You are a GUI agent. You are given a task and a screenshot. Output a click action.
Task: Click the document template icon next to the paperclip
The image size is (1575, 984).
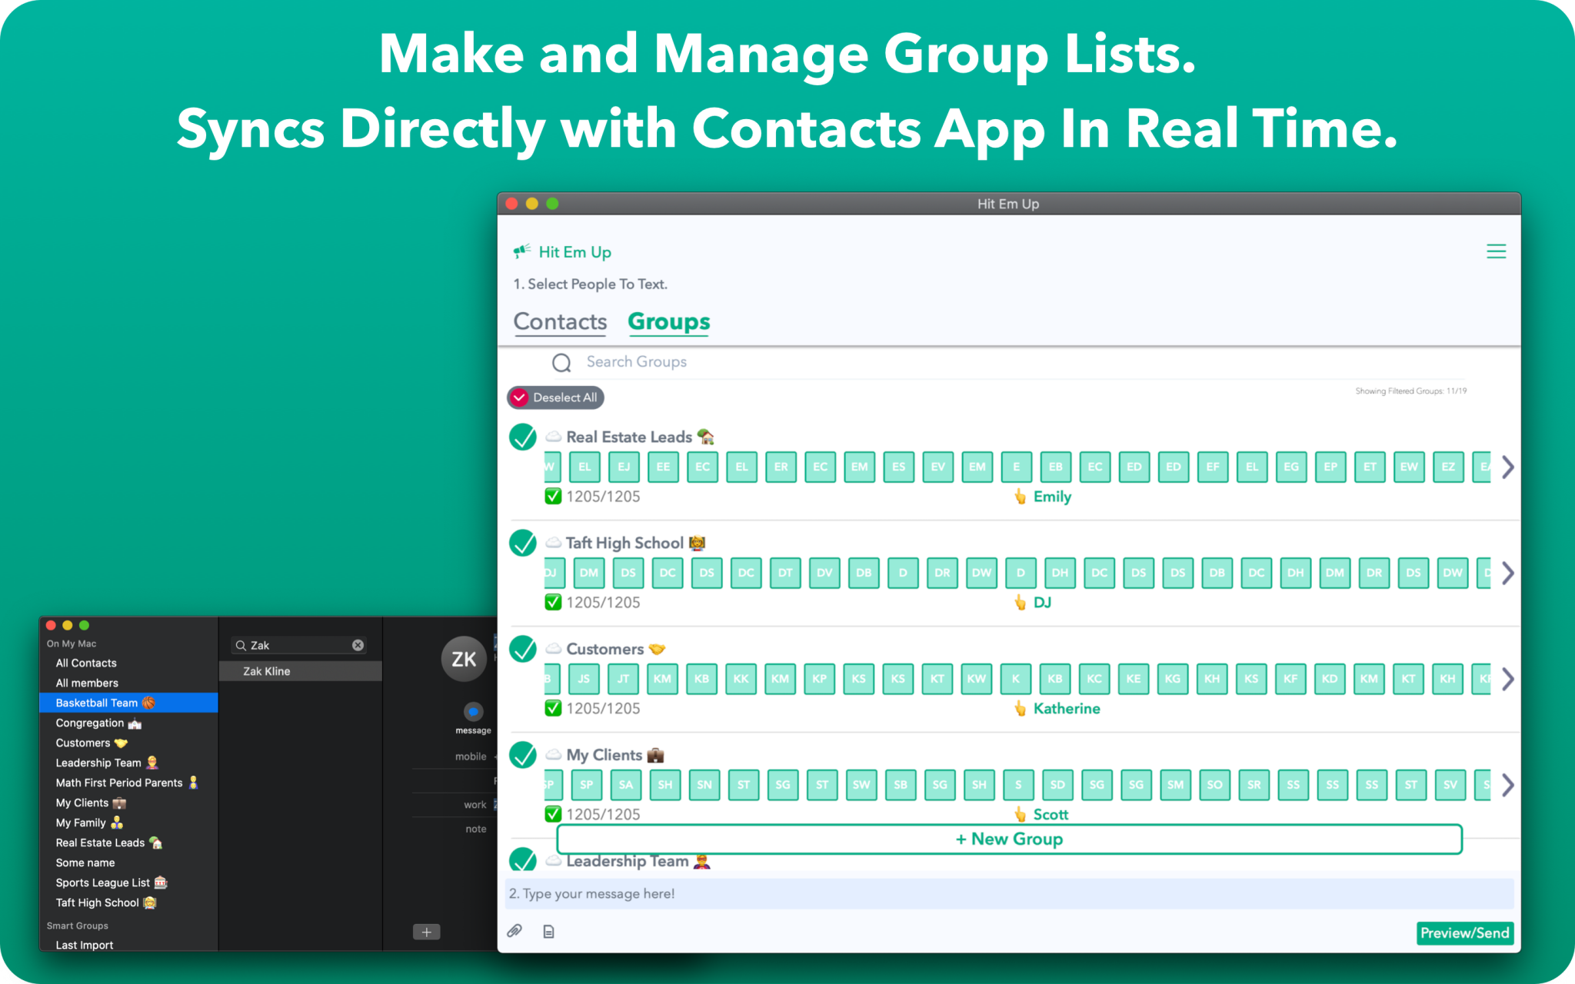pyautogui.click(x=548, y=932)
